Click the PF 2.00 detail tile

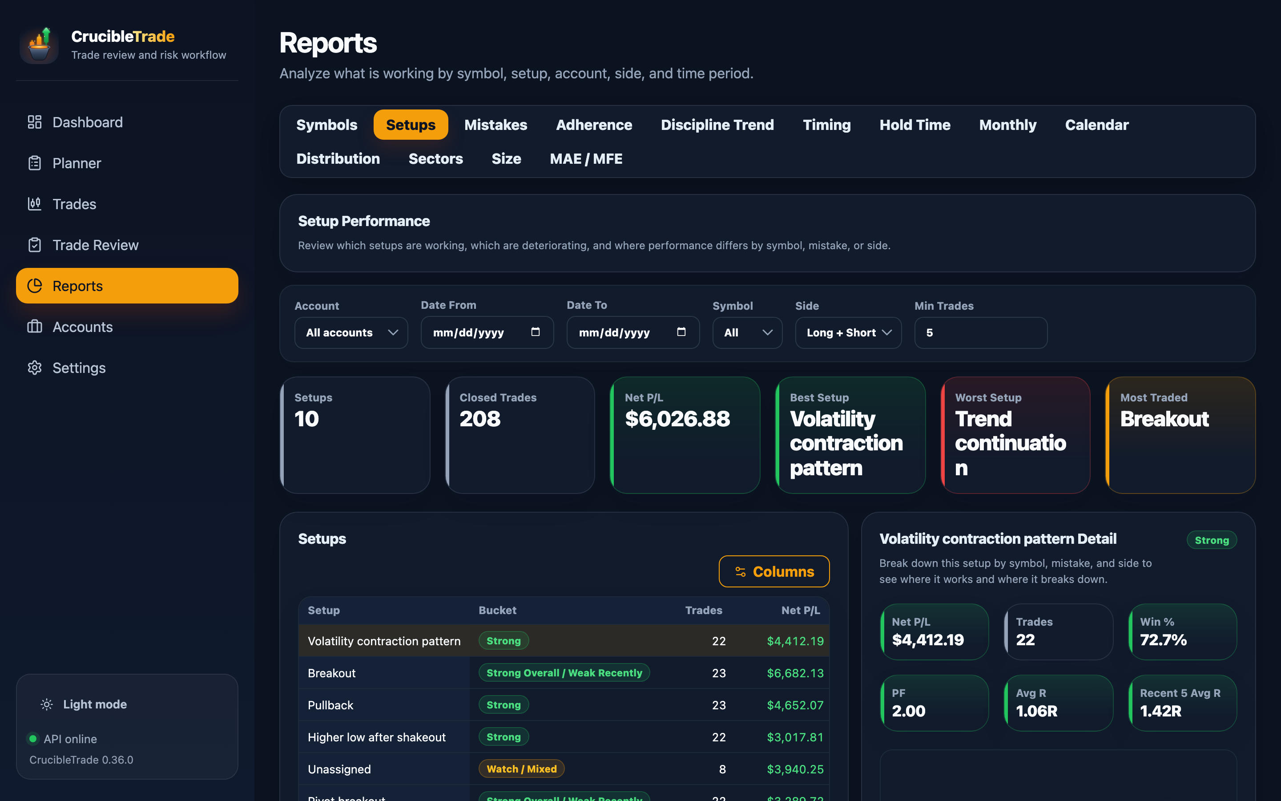[934, 703]
